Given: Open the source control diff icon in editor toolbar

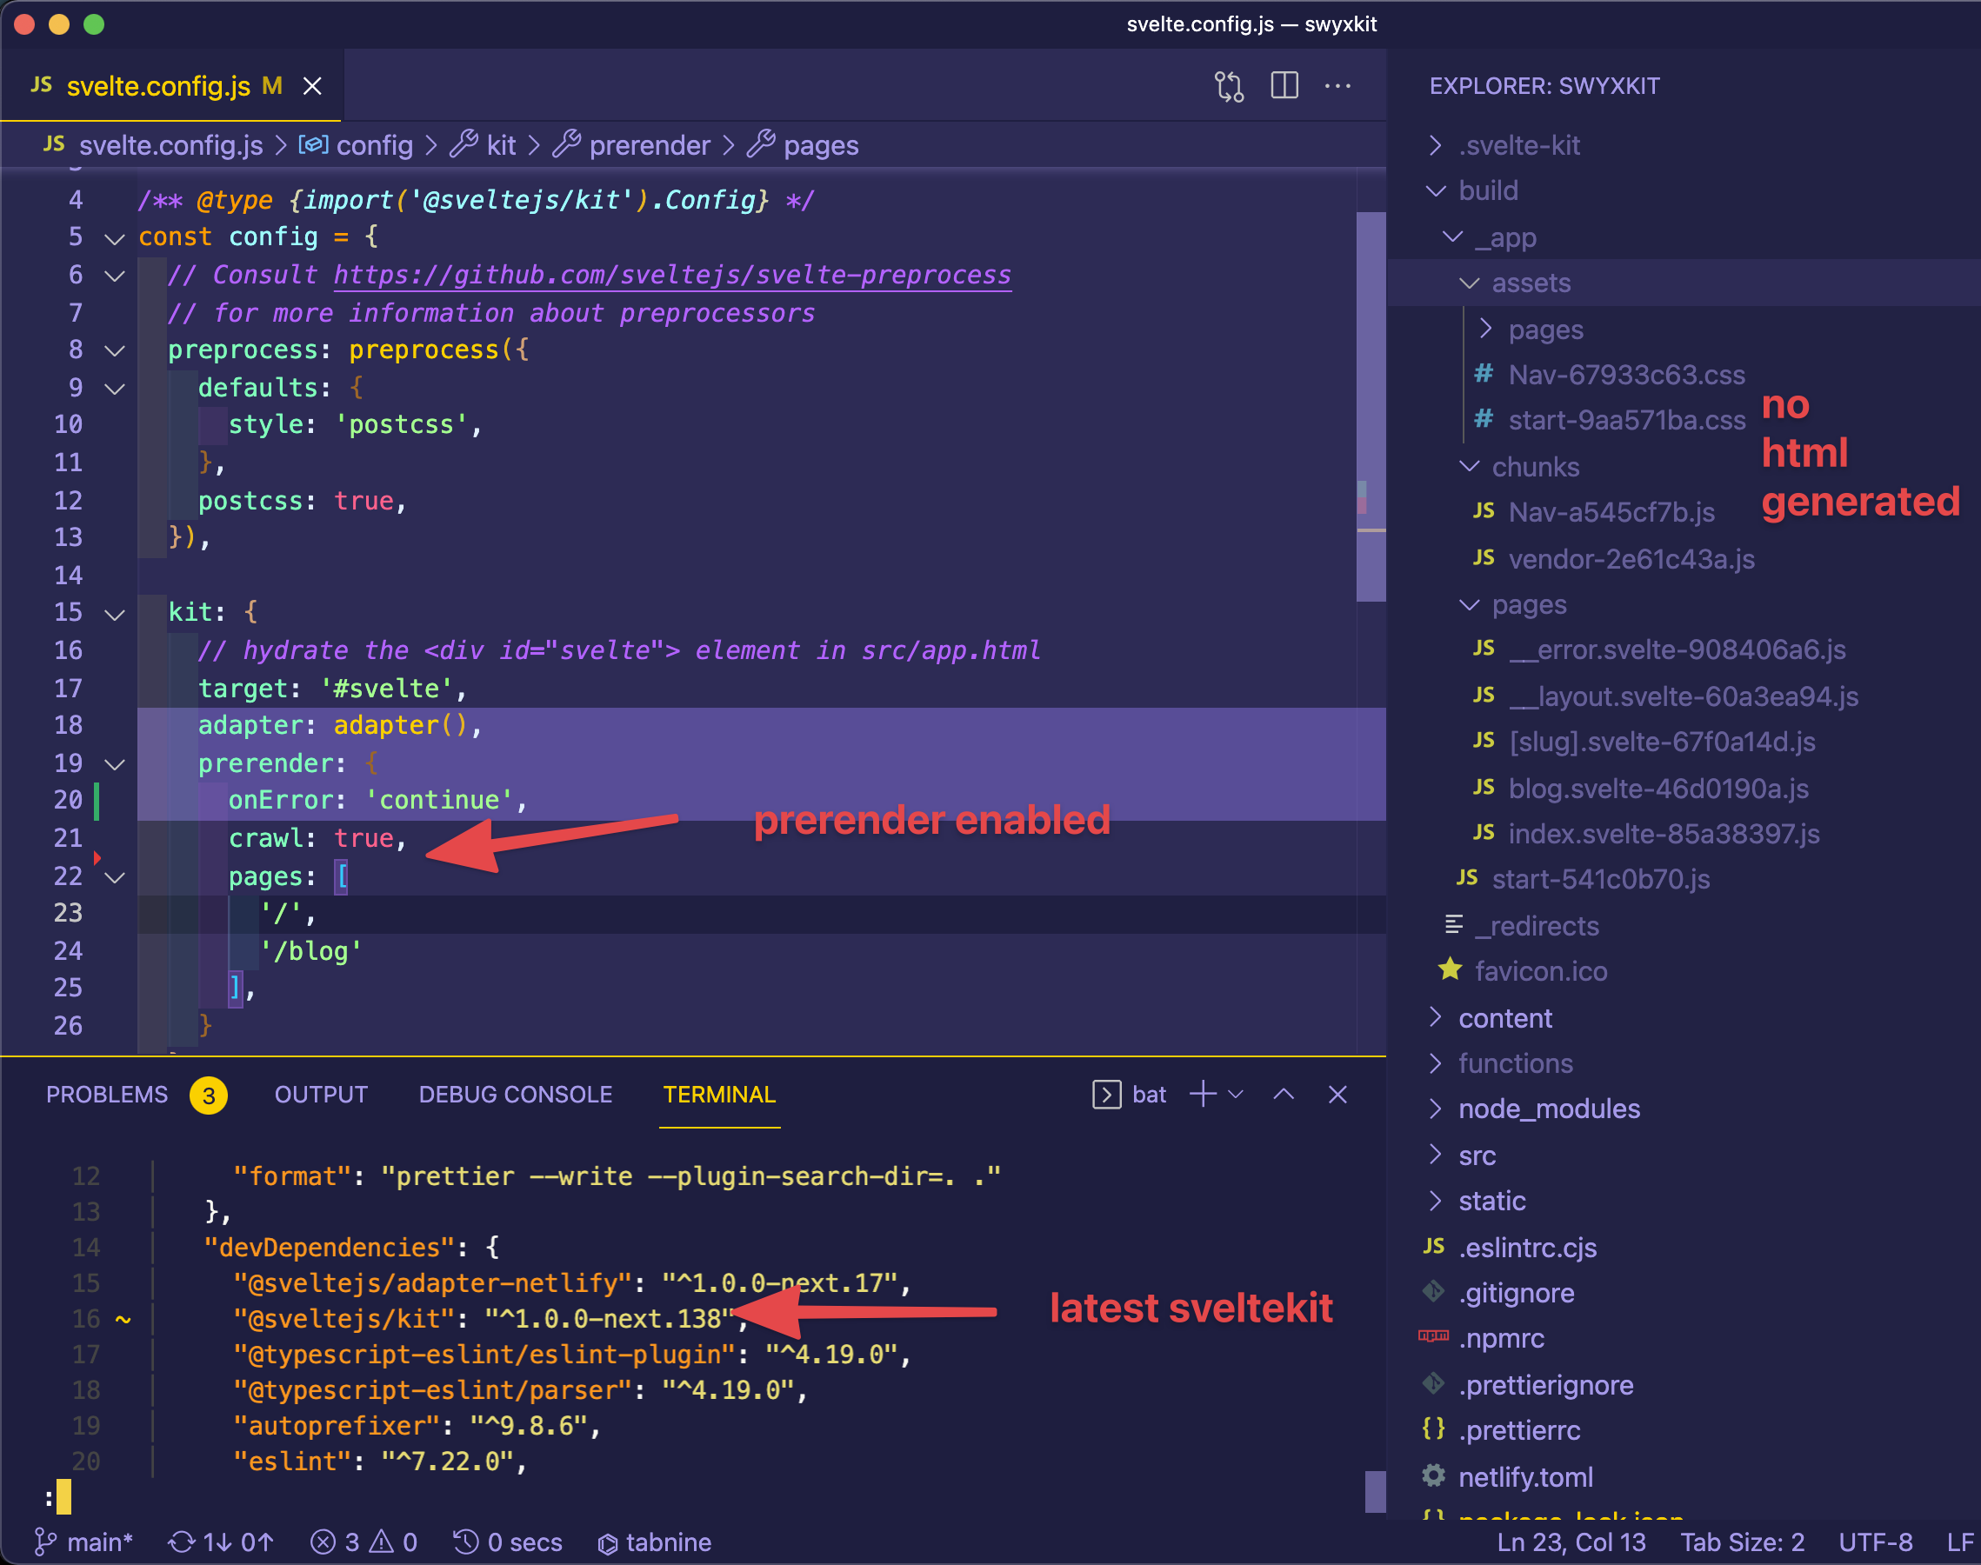Looking at the screenshot, I should click(1230, 85).
